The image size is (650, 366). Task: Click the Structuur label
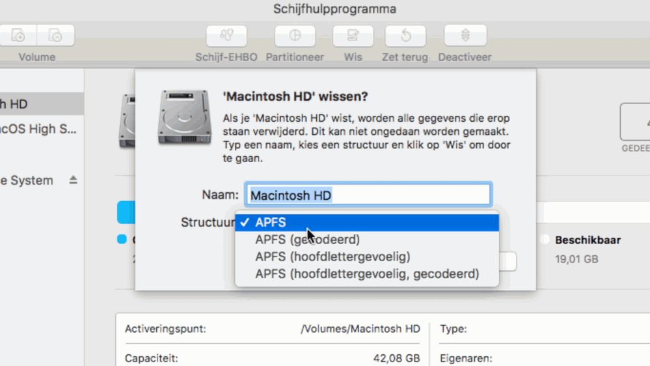(x=208, y=223)
